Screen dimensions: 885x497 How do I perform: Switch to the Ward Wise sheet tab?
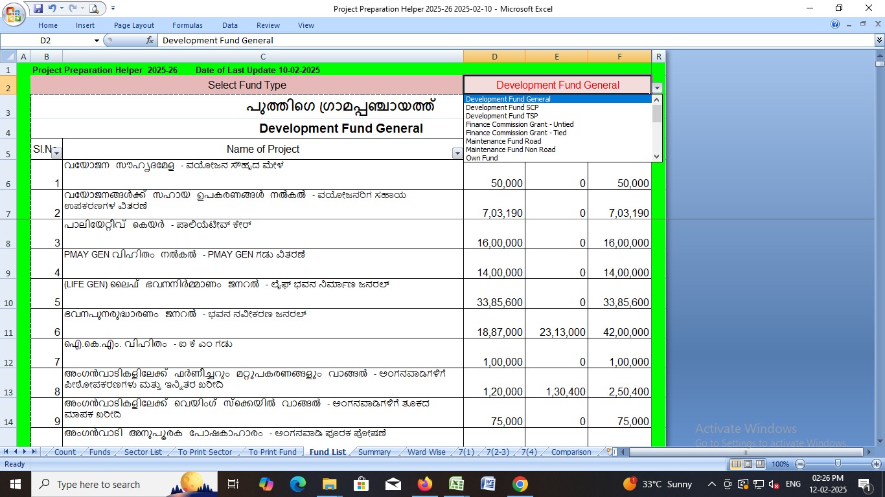click(426, 452)
